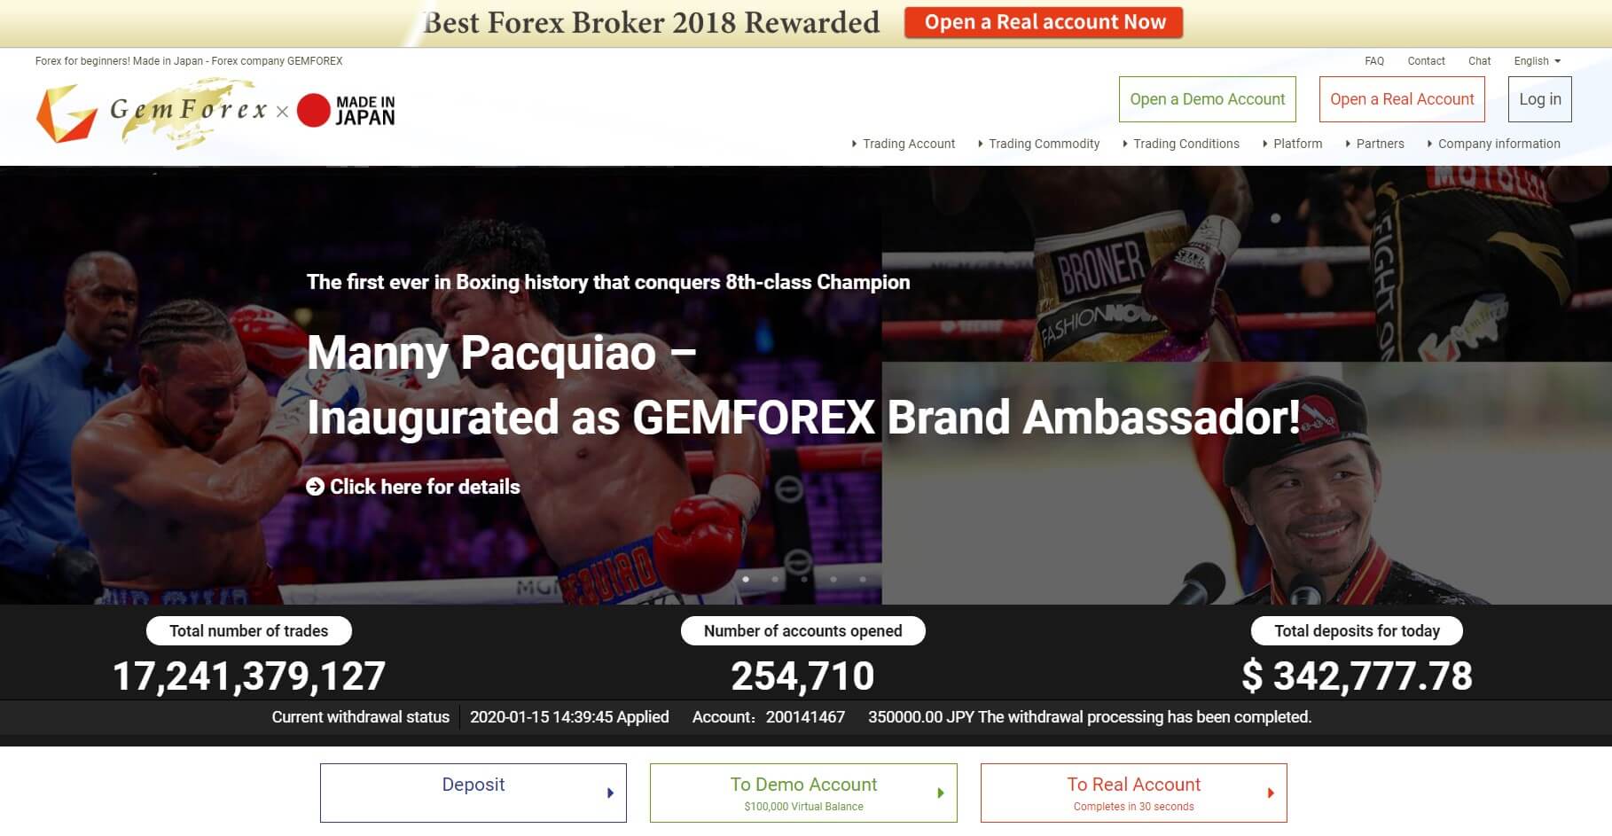Select the third carousel slide dot
This screenshot has width=1612, height=836.
click(804, 579)
